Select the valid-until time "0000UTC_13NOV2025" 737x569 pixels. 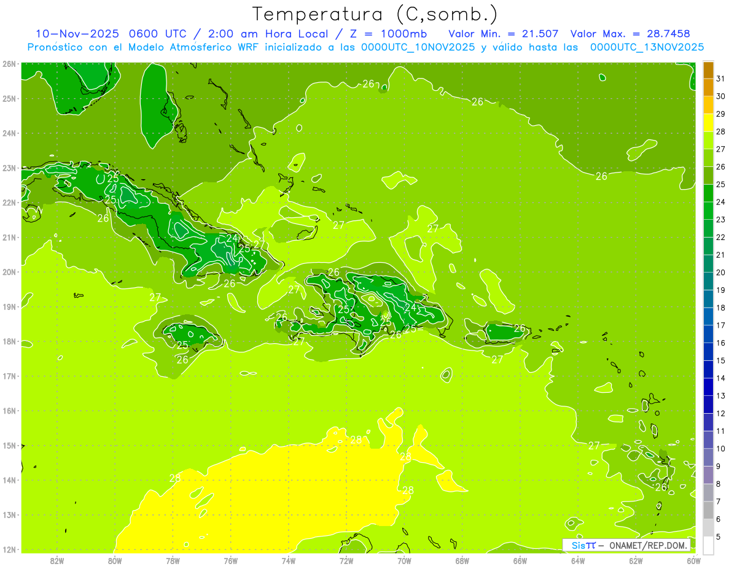tap(647, 47)
